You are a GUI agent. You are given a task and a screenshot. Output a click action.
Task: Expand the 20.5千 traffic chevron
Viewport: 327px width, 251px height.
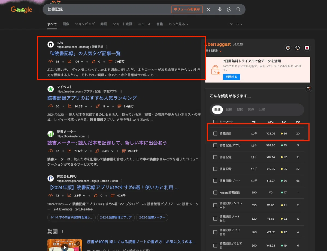pos(86,106)
